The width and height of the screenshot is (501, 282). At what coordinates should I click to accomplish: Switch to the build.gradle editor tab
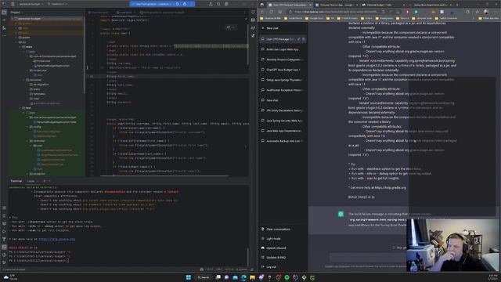(x=164, y=13)
